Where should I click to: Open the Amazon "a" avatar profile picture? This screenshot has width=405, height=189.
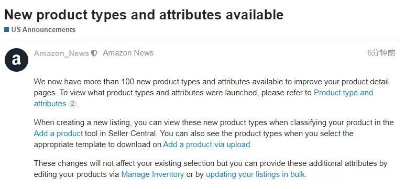pyautogui.click(x=16, y=60)
